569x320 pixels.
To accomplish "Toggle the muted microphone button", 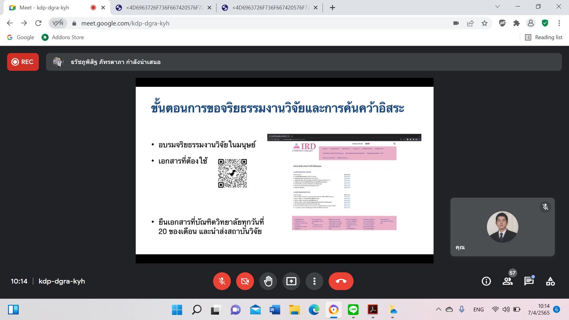I will point(222,281).
